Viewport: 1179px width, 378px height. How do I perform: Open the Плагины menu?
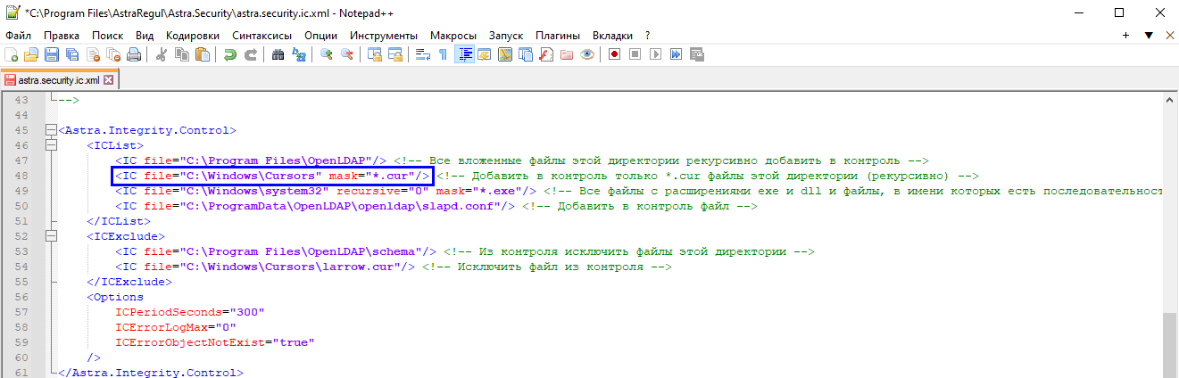pyautogui.click(x=558, y=35)
